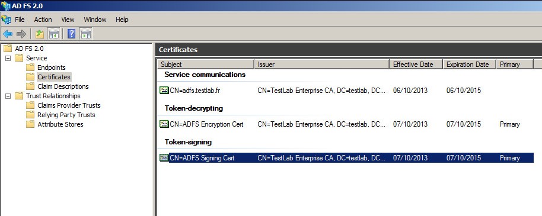
Task: Click certificate icon for ADFS Encryption Cert
Action: [164, 124]
